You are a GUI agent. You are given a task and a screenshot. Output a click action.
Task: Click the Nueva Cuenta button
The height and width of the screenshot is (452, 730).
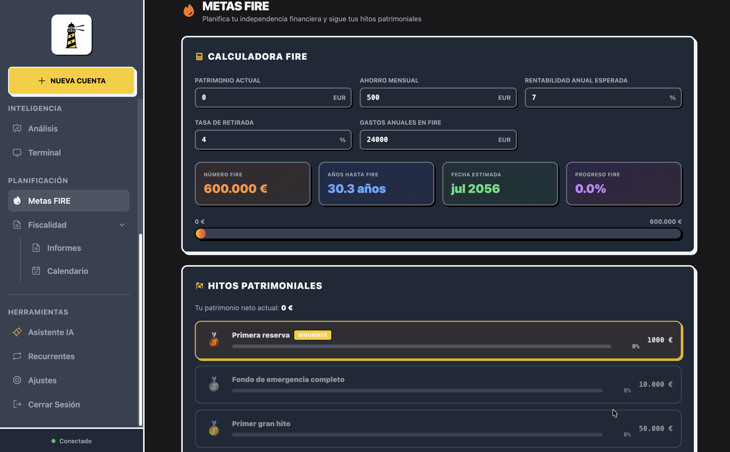click(72, 81)
